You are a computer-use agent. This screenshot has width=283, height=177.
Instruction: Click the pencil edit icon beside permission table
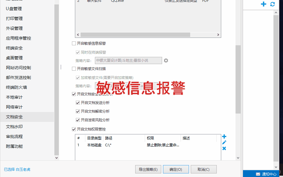point(224,142)
